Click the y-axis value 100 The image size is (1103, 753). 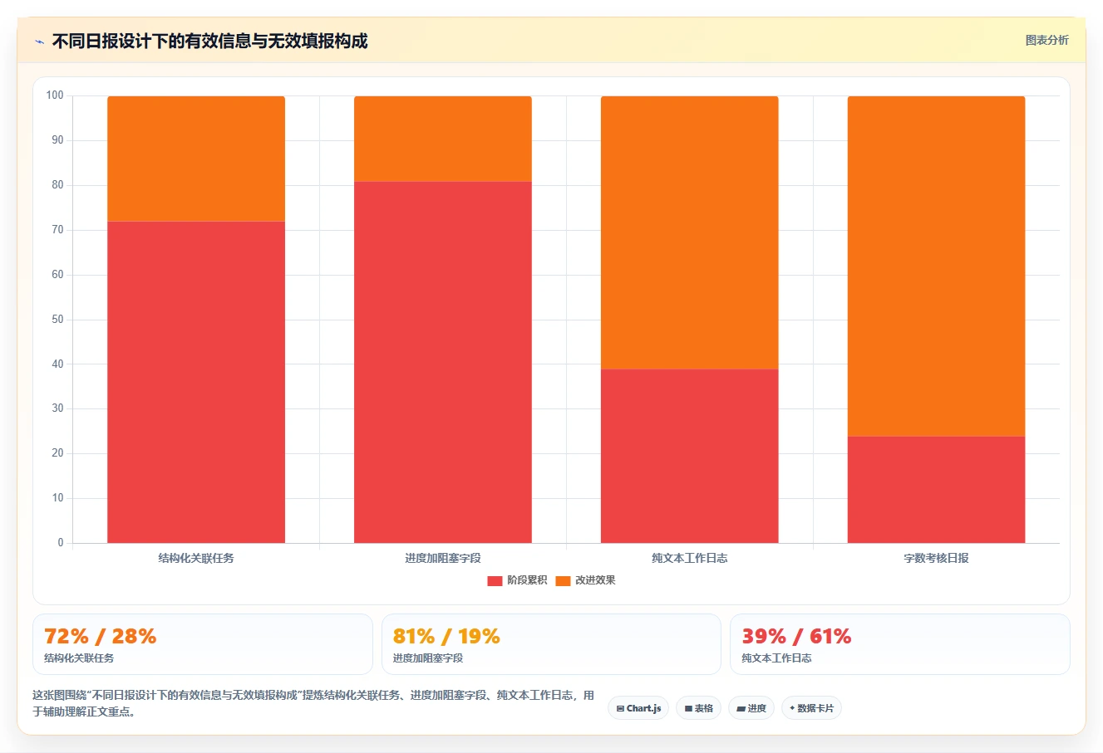pos(55,95)
